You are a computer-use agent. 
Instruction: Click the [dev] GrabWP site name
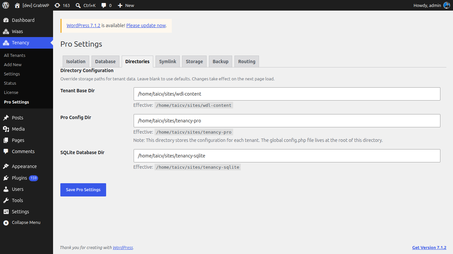[36, 5]
